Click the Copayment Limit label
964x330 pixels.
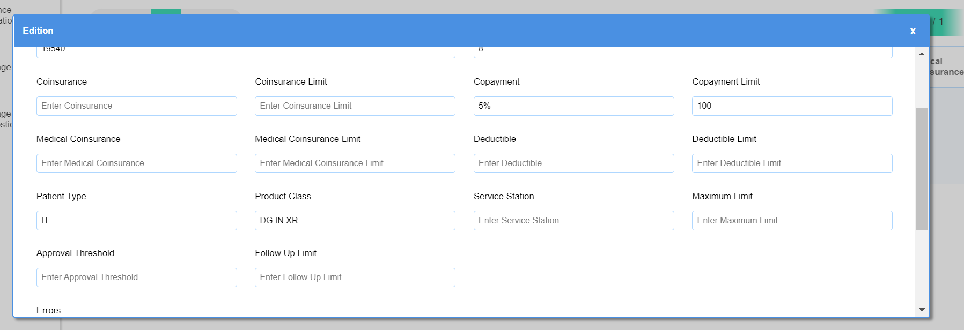pos(726,81)
